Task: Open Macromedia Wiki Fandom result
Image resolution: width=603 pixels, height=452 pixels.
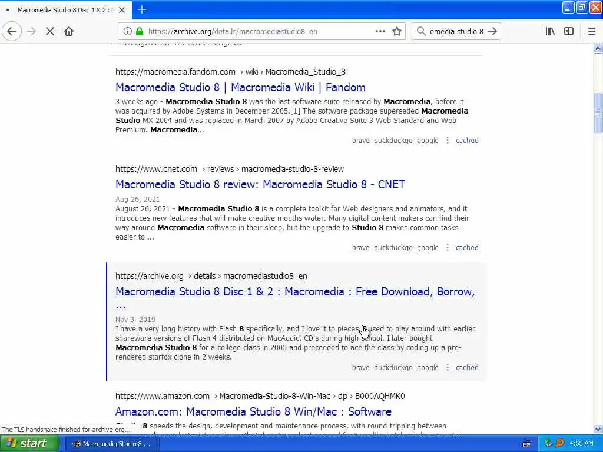Action: 240,87
